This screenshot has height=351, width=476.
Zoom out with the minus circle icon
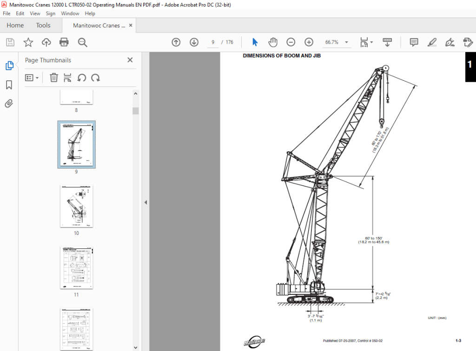click(291, 42)
